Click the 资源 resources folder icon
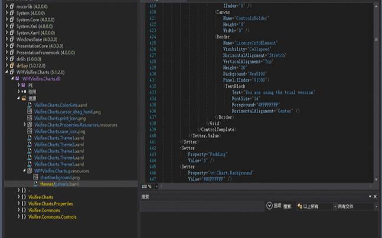 pos(24,98)
